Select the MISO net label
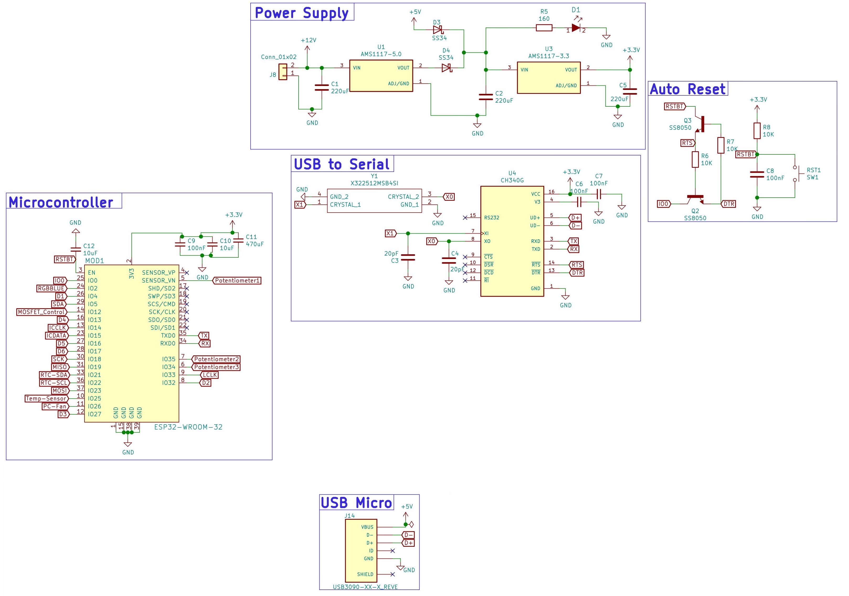849x596 pixels. (60, 367)
